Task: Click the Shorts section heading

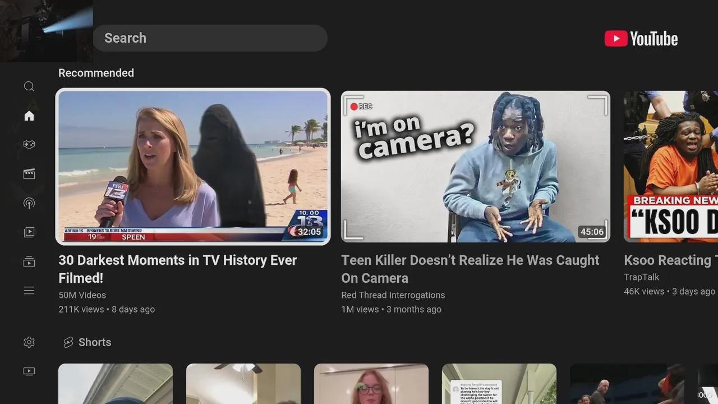Action: pos(95,342)
